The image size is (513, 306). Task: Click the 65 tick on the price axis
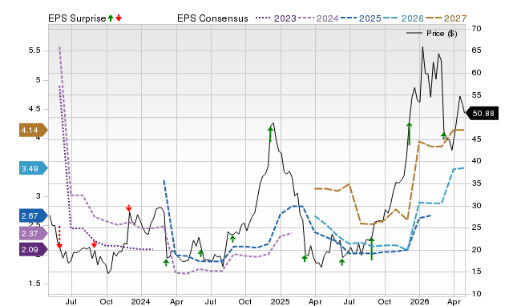[x=477, y=50]
